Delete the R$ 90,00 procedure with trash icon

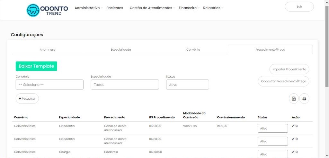click(297, 126)
